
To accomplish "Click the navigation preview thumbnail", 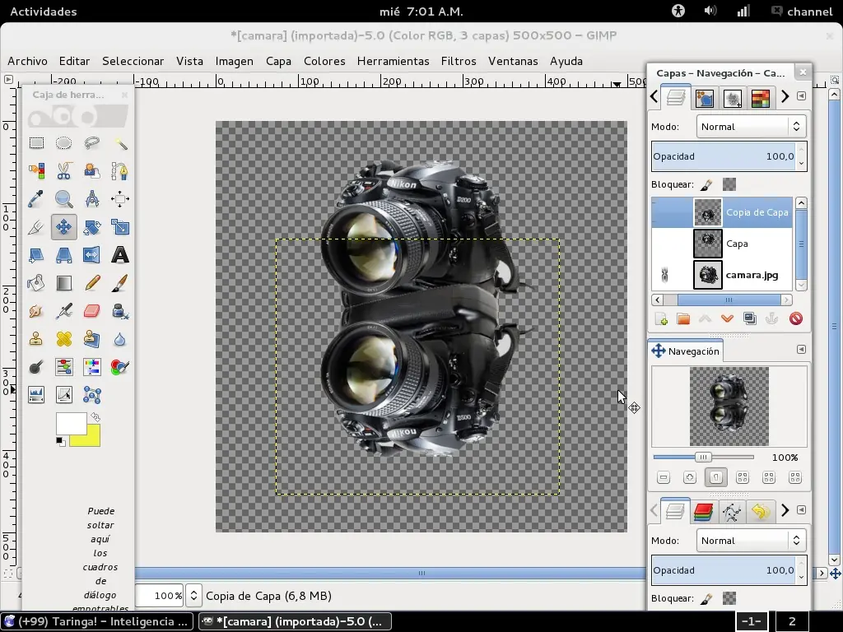I will coord(729,407).
